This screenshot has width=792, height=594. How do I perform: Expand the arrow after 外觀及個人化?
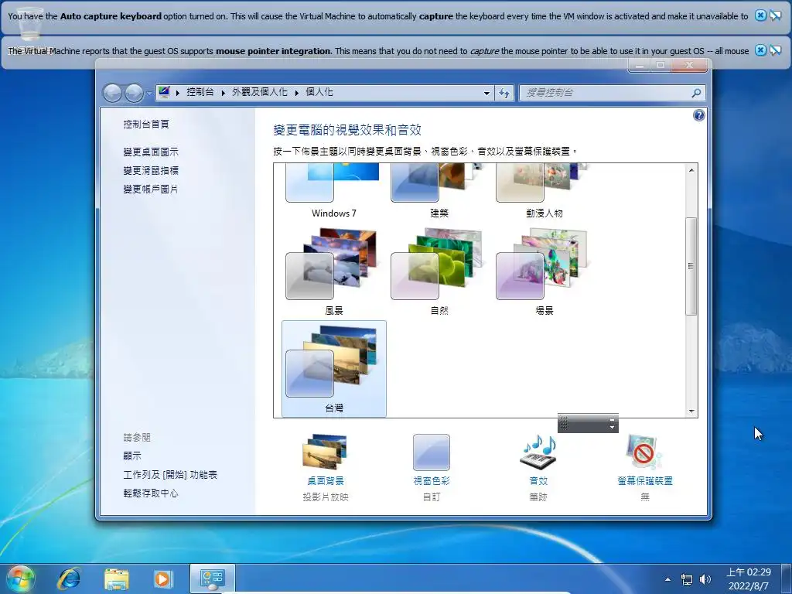(x=297, y=93)
